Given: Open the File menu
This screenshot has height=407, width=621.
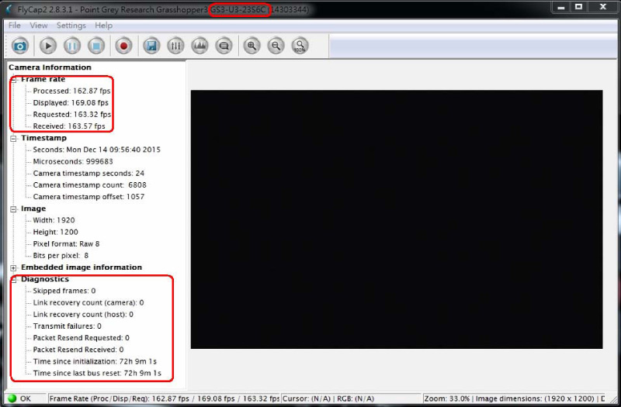Looking at the screenshot, I should click(15, 26).
